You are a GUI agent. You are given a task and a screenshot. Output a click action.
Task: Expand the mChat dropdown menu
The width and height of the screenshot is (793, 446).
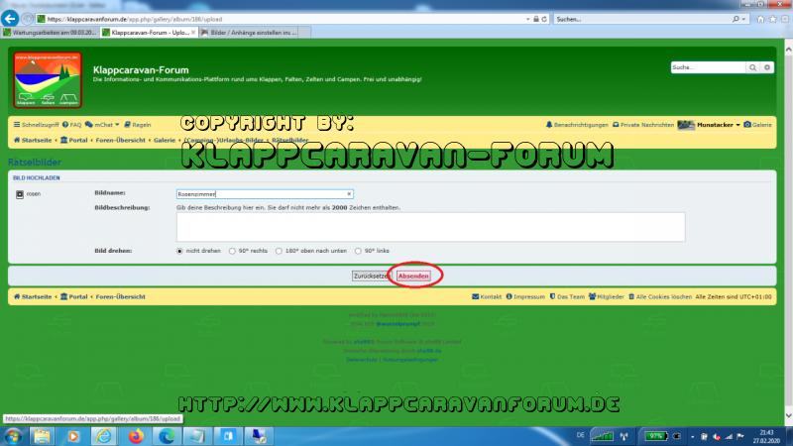[x=103, y=125]
